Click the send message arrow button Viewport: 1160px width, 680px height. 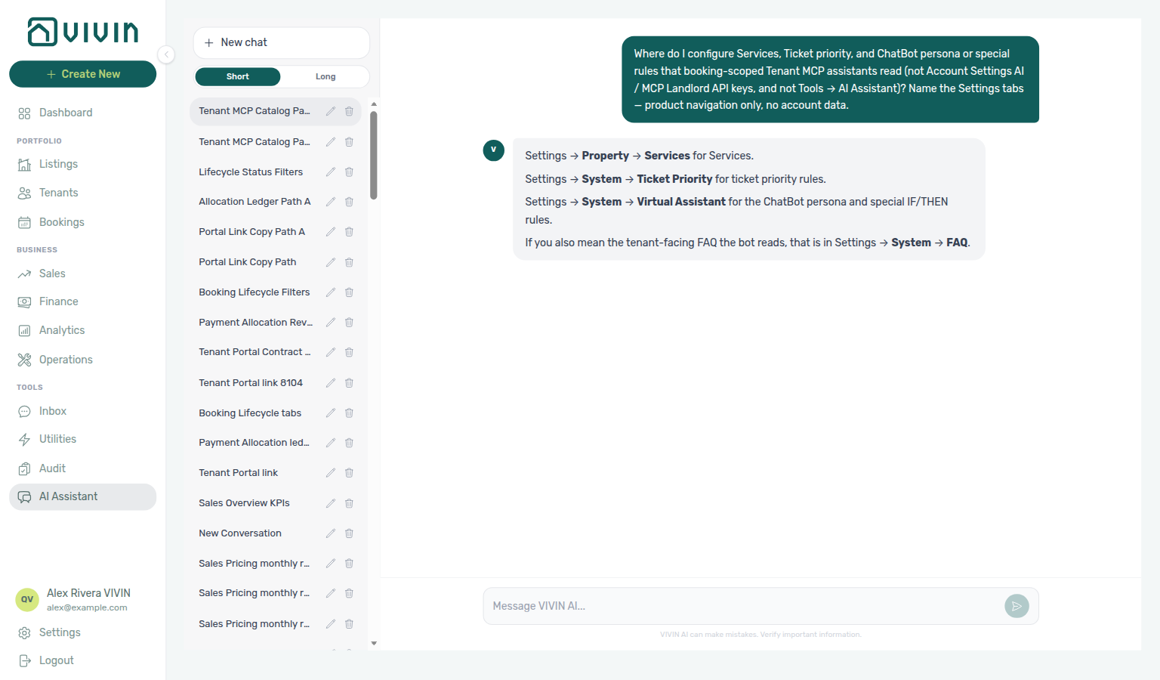click(1017, 606)
